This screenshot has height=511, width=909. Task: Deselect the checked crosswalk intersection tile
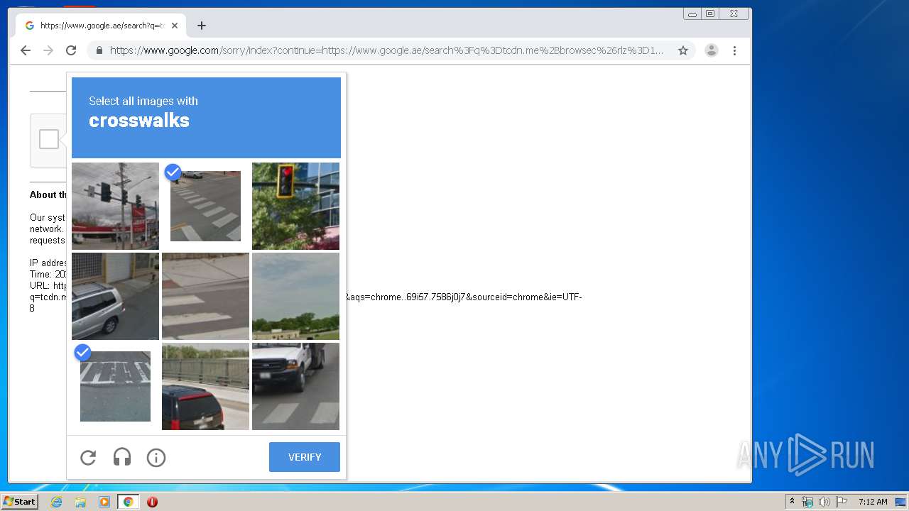[x=205, y=206]
